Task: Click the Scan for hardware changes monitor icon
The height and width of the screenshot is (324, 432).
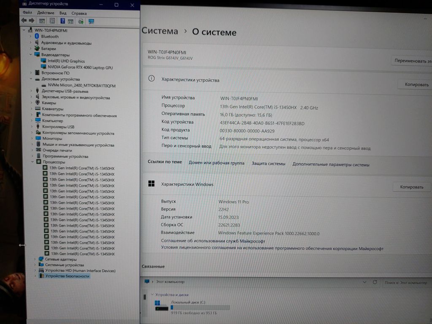Action: [91, 21]
